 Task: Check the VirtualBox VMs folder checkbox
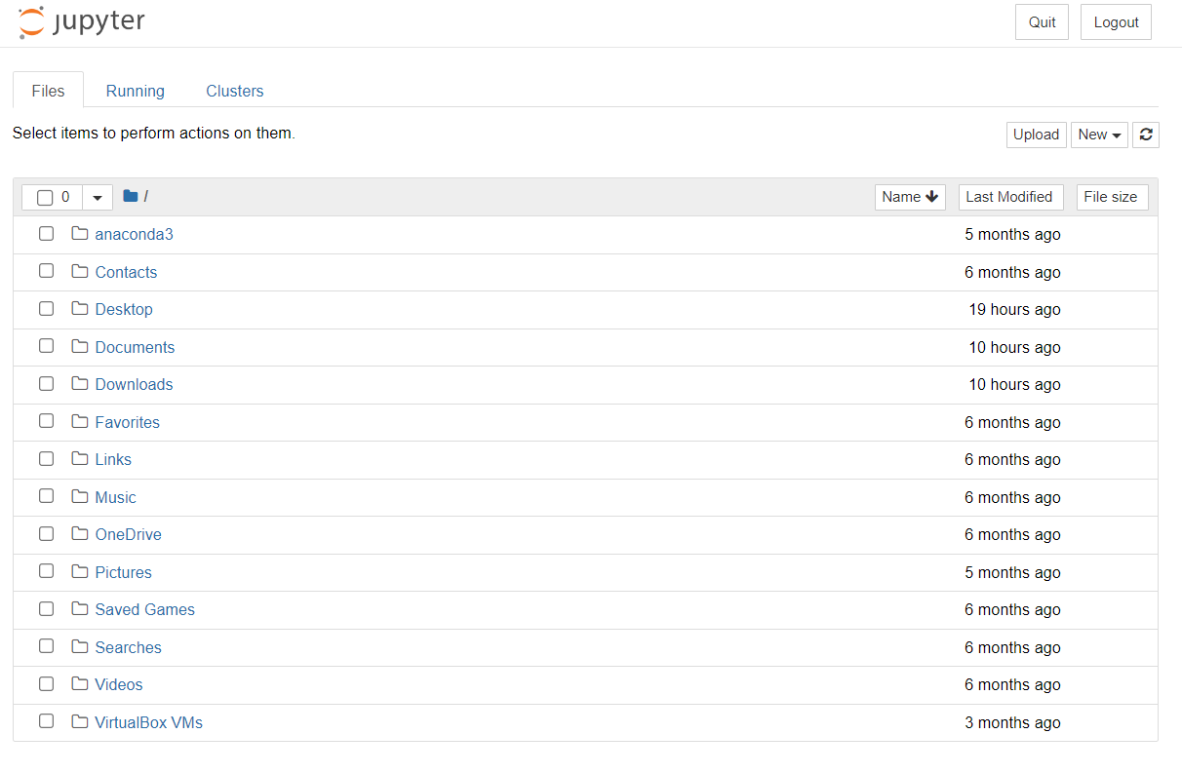click(x=46, y=721)
